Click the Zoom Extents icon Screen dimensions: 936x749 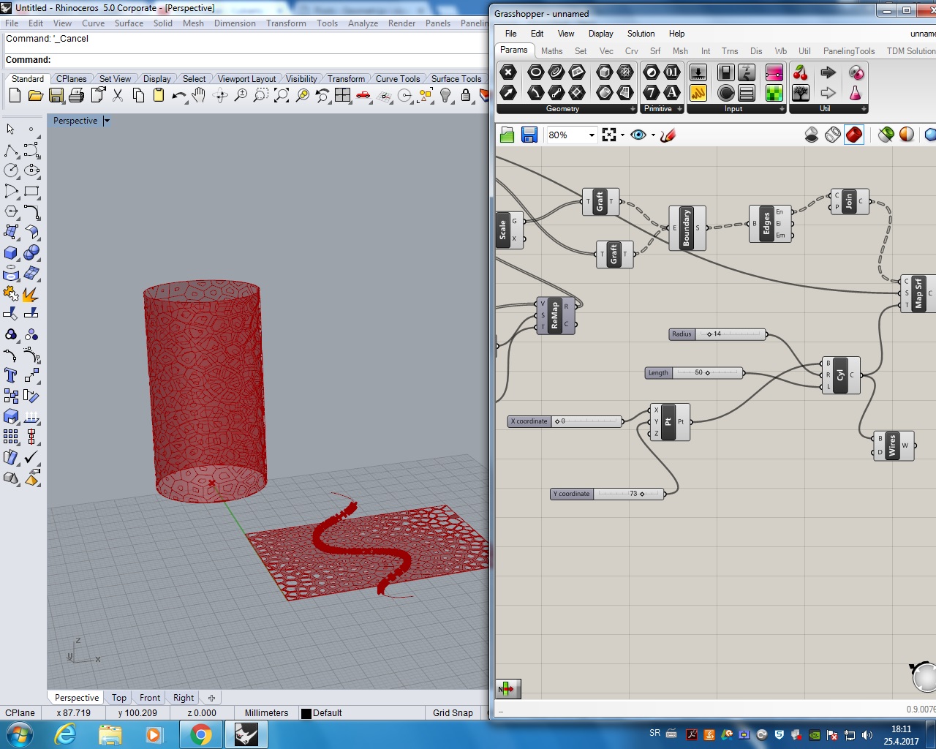pyautogui.click(x=282, y=95)
